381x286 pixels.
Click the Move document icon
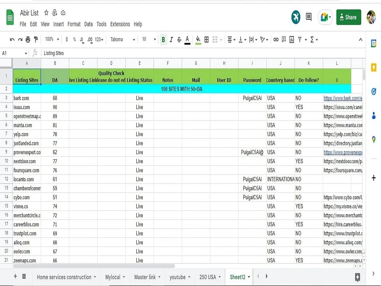point(54,13)
